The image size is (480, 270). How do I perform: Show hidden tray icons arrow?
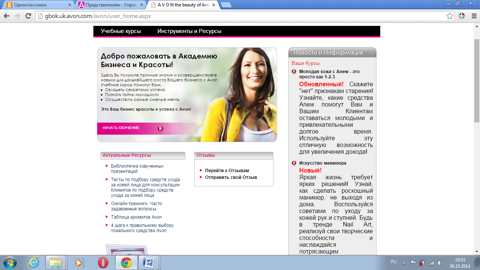(x=404, y=262)
